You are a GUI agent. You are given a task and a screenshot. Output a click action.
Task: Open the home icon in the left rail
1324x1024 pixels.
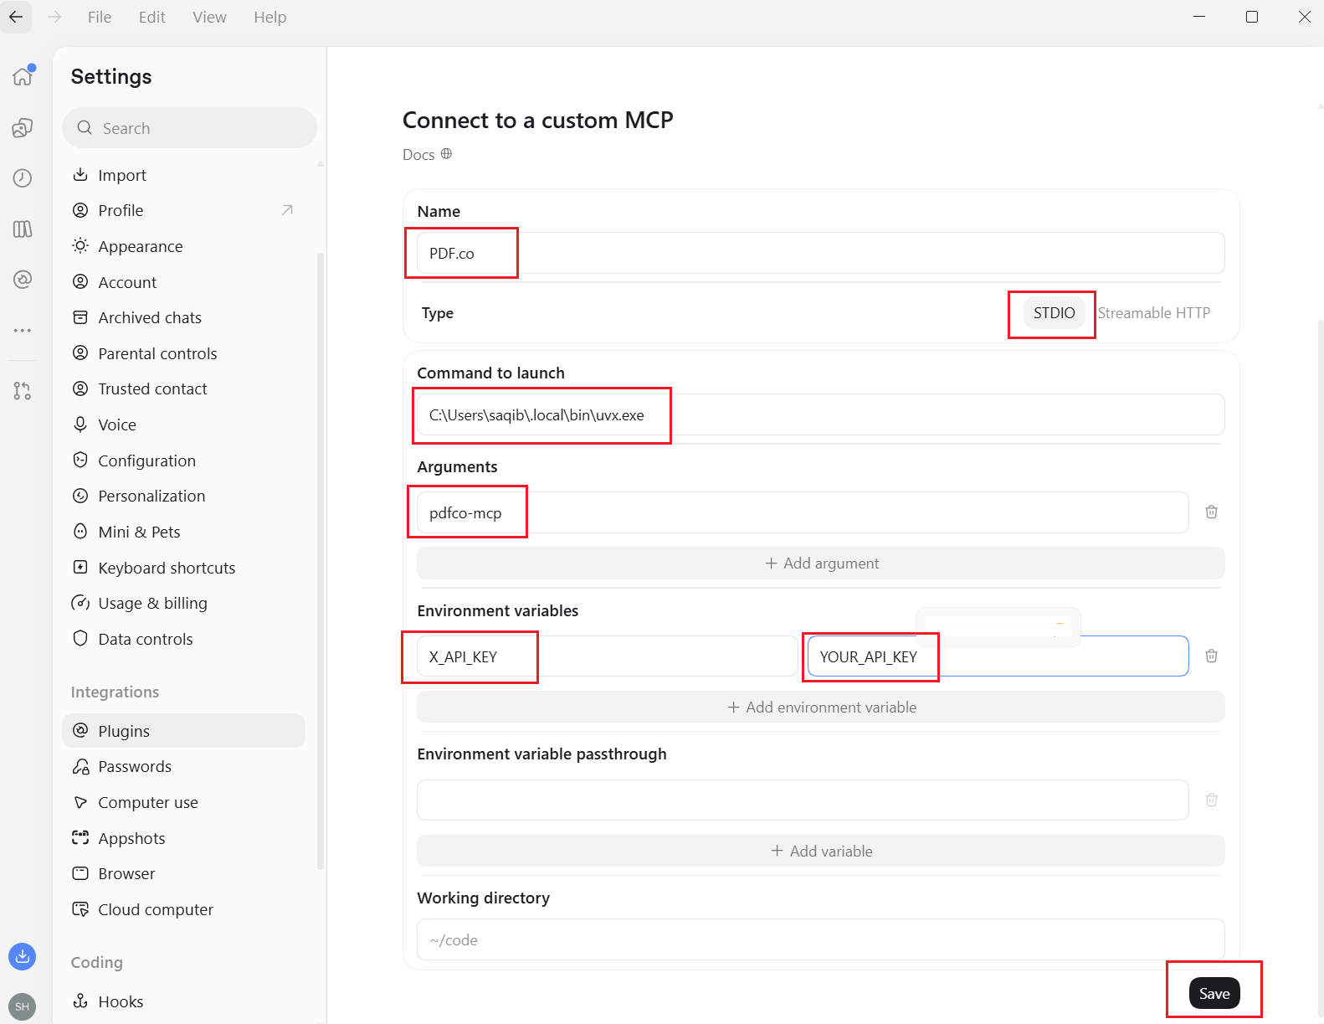[23, 76]
